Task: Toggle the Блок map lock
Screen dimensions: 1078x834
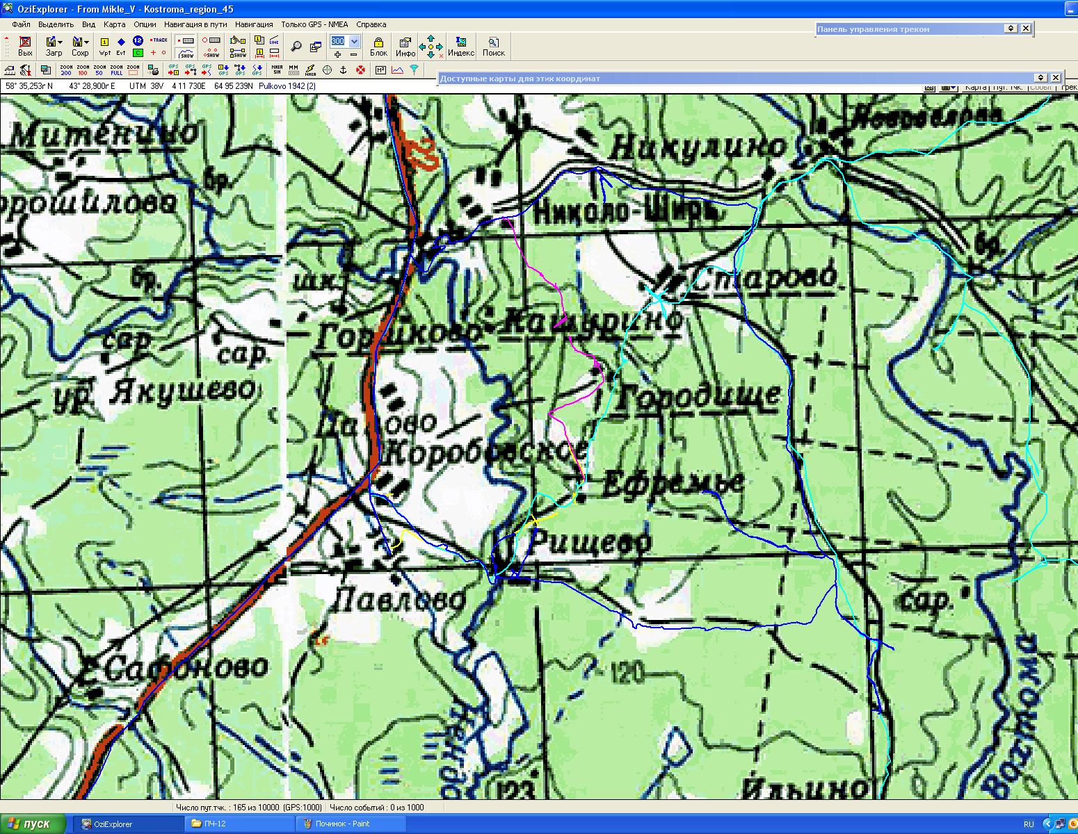Action: pos(378,47)
